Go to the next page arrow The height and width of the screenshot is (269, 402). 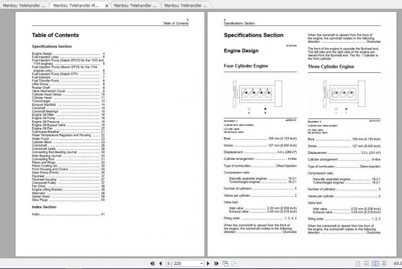pos(208,264)
